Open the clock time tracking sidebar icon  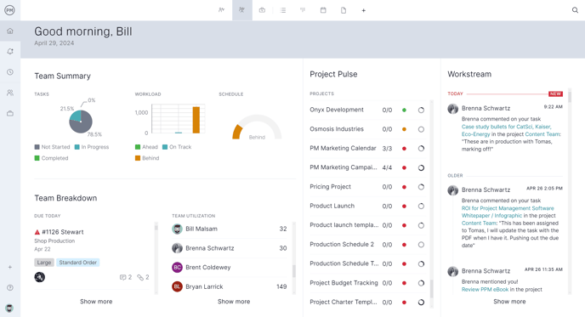(10, 72)
